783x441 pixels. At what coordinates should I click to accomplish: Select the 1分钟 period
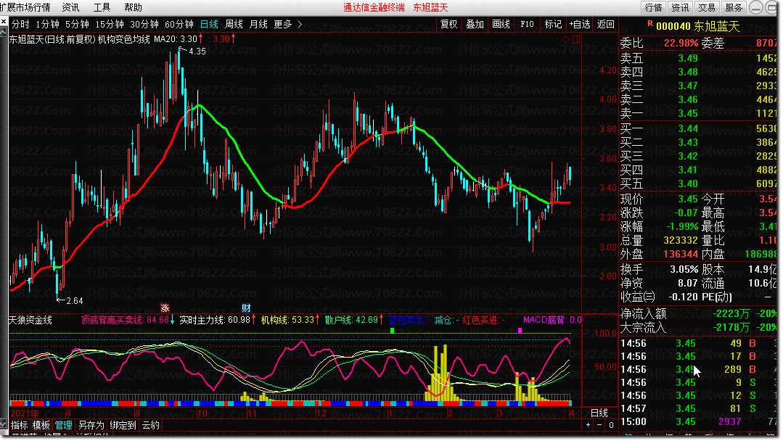pyautogui.click(x=47, y=24)
